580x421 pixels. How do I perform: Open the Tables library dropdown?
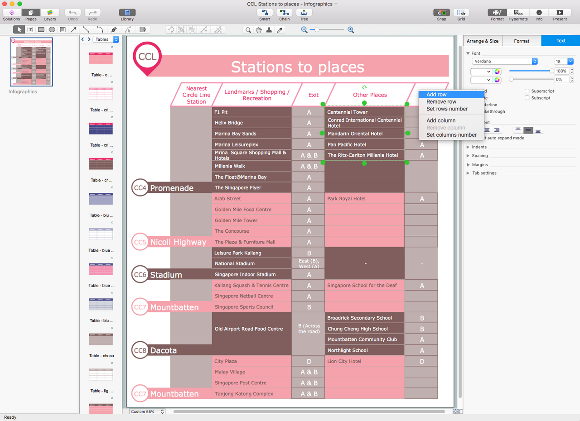[x=106, y=39]
